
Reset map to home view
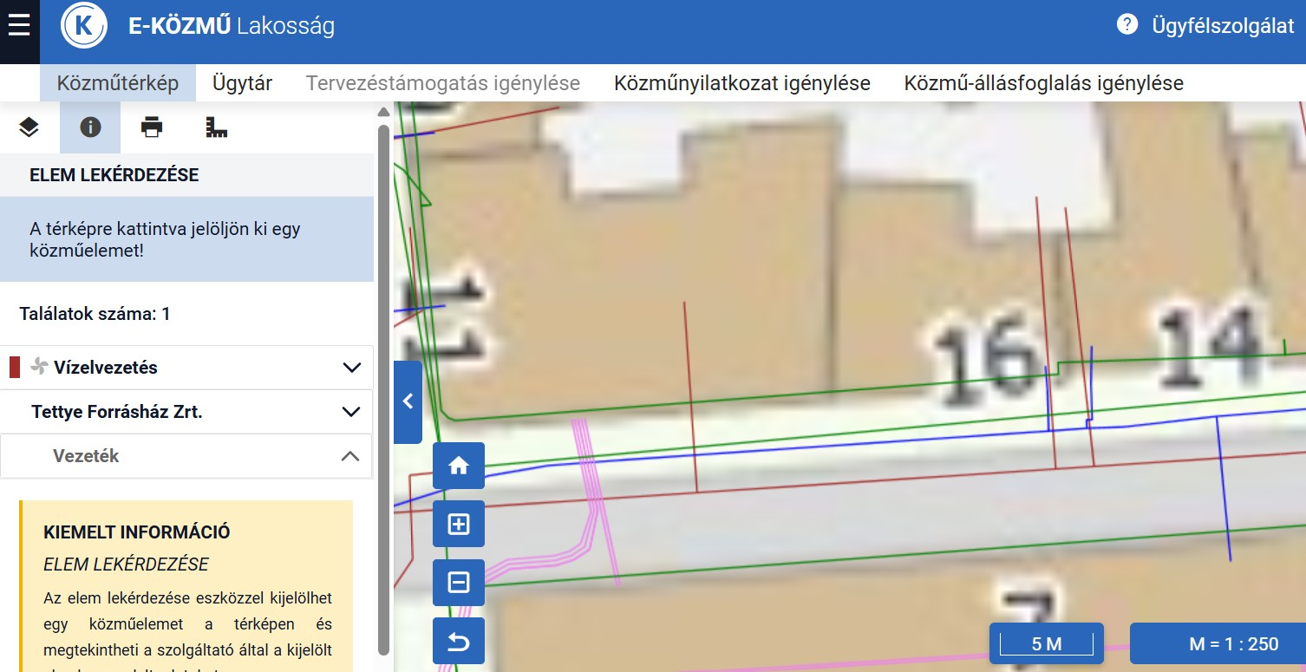point(458,466)
